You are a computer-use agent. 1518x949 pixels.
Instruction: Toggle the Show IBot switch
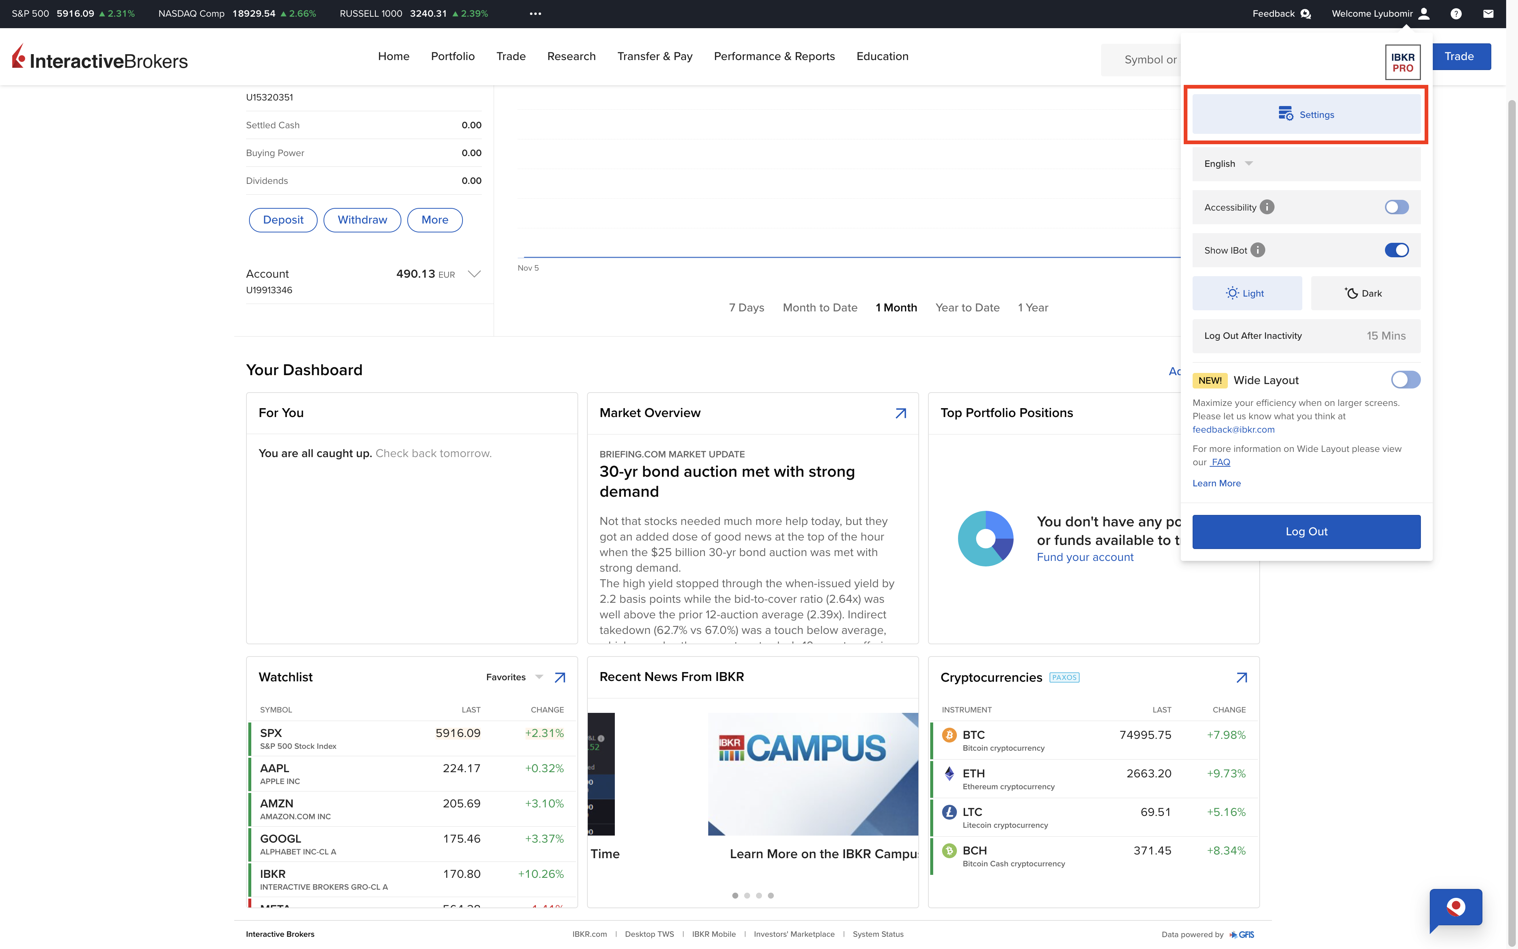click(1396, 250)
